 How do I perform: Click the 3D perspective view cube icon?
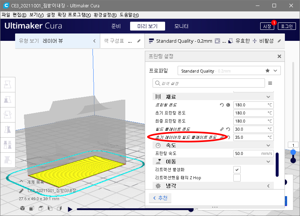pyautogui.click(x=22, y=208)
